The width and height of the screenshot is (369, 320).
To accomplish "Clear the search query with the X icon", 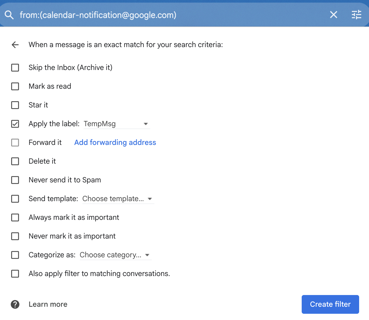I will 333,15.
